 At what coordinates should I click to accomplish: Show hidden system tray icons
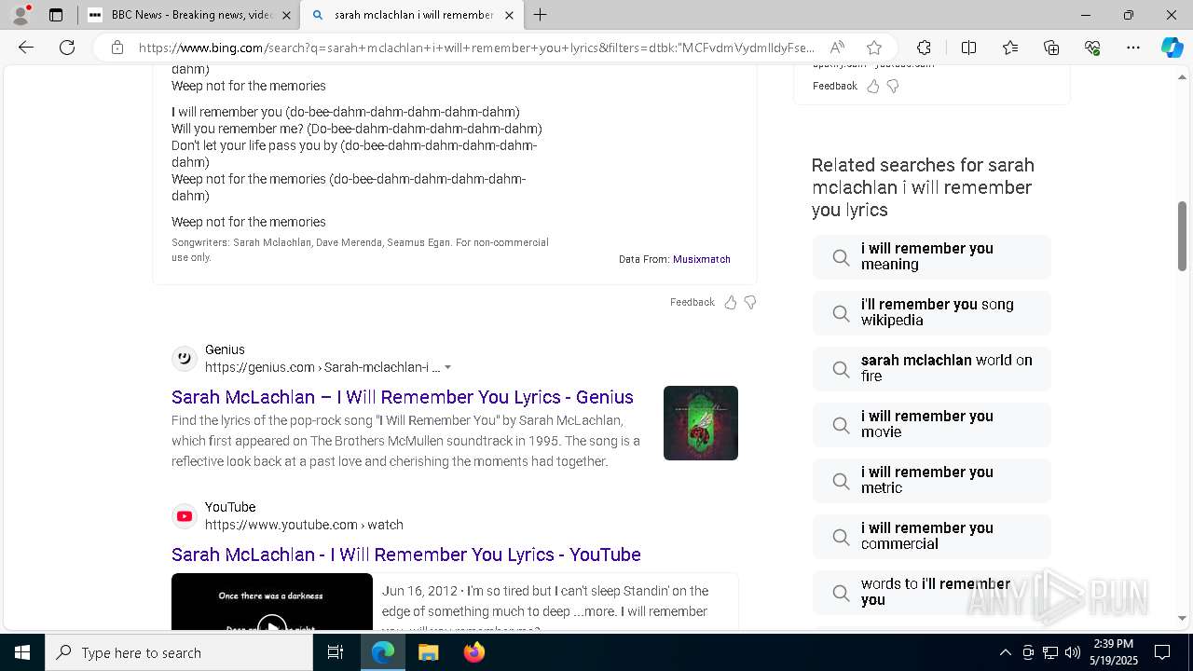1005,652
